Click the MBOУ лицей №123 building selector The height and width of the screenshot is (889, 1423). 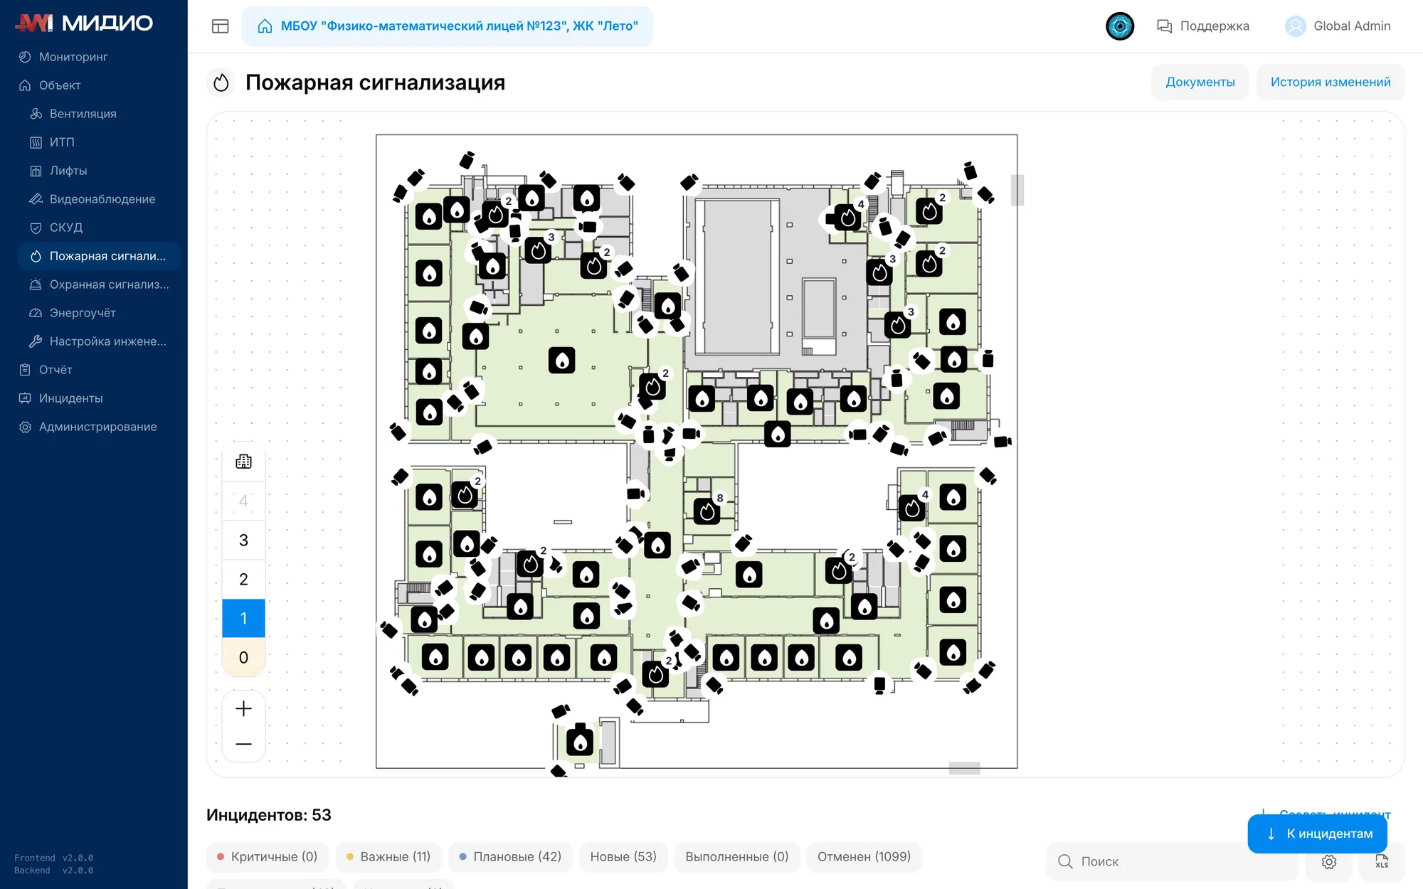coord(448,26)
